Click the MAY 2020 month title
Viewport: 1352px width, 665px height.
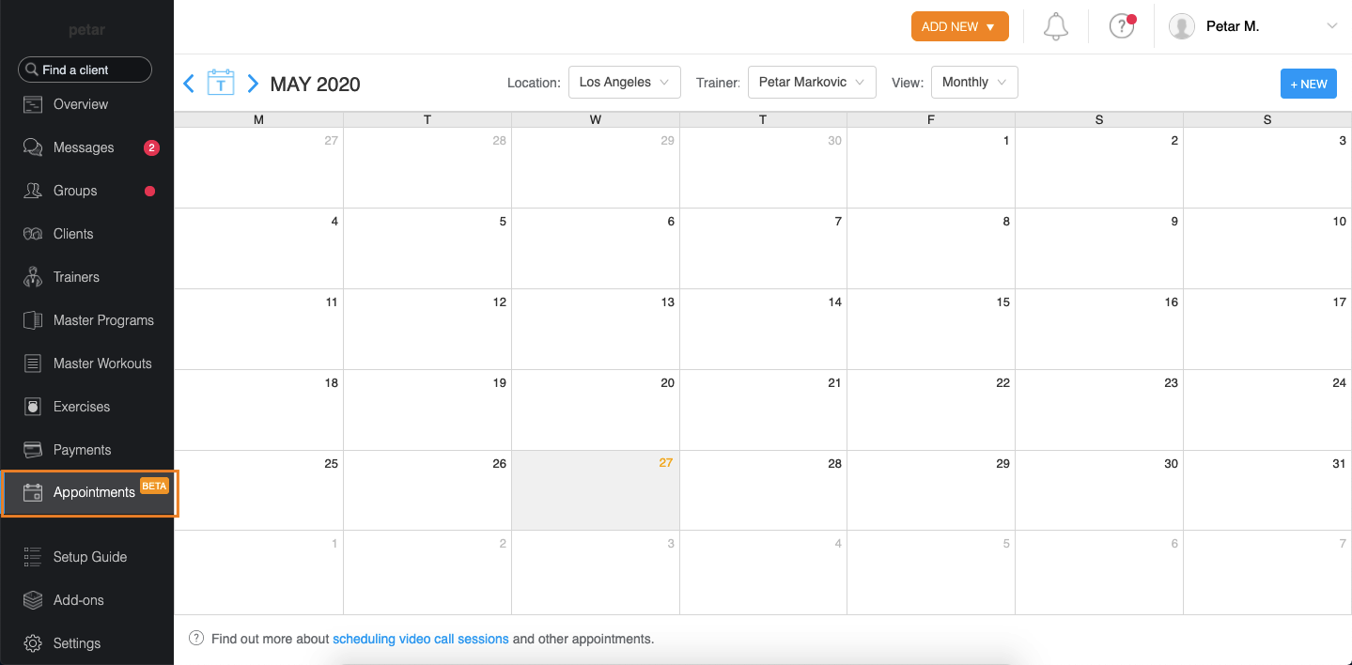pyautogui.click(x=315, y=84)
